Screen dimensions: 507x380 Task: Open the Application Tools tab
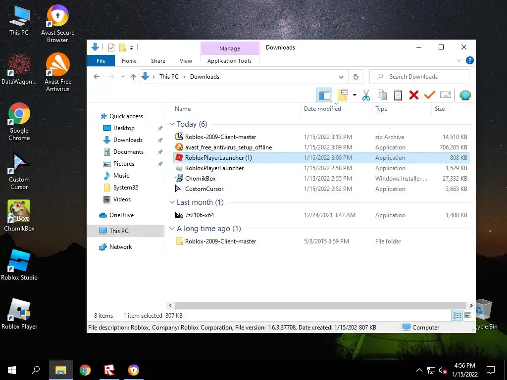click(x=229, y=61)
